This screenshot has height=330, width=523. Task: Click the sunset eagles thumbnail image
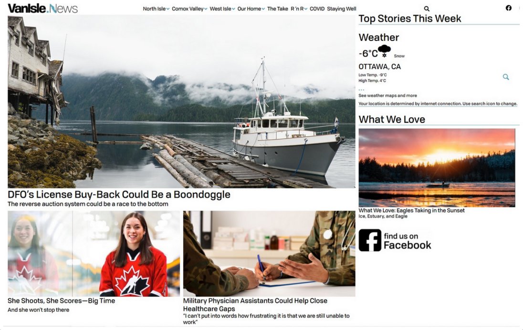pyautogui.click(x=437, y=168)
